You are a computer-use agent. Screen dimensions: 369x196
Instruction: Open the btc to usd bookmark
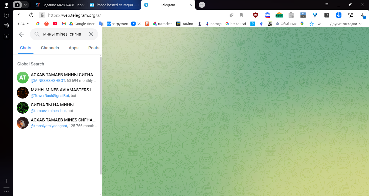coord(236,24)
